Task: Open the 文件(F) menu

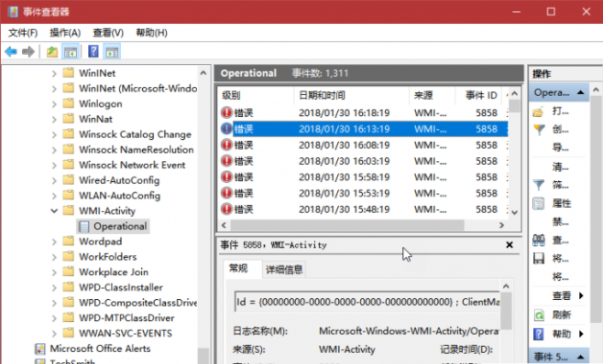Action: point(23,33)
